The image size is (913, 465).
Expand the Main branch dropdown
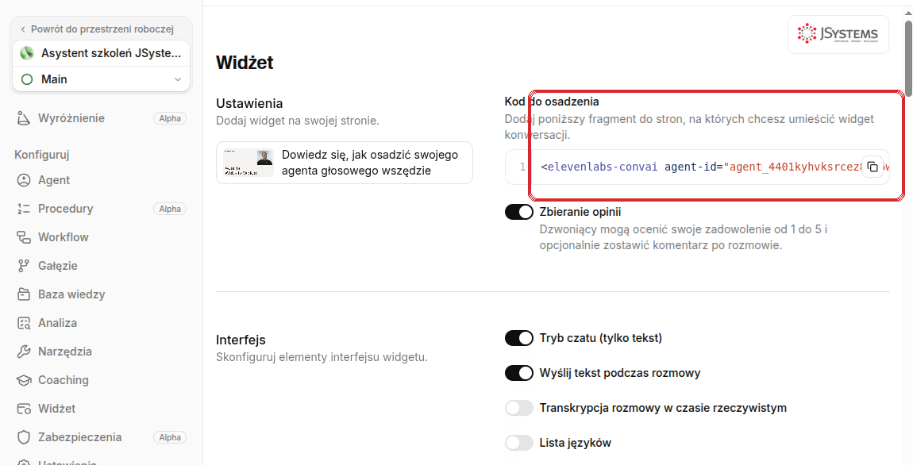100,79
